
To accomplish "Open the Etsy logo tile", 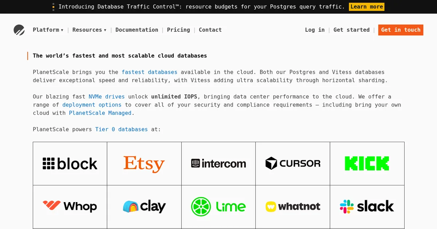I will [x=144, y=164].
